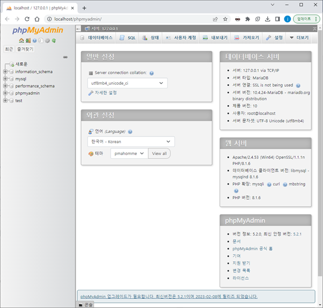Viewport: 323px width, 308px height.
Task: Click the link-with-main-panel chain icon
Action: tap(65, 57)
